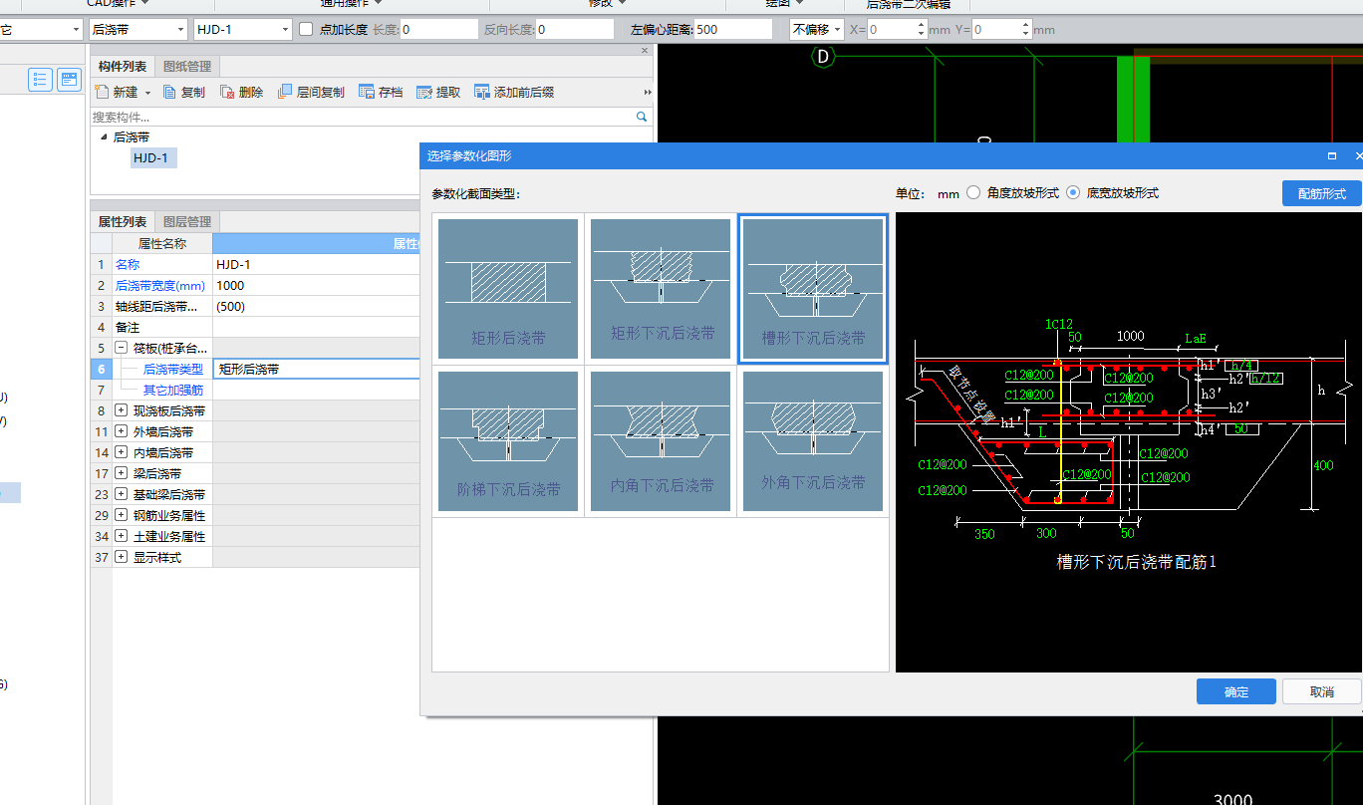This screenshot has width=1363, height=805.
Task: Click the 反向长度 input field
Action: pos(575,30)
